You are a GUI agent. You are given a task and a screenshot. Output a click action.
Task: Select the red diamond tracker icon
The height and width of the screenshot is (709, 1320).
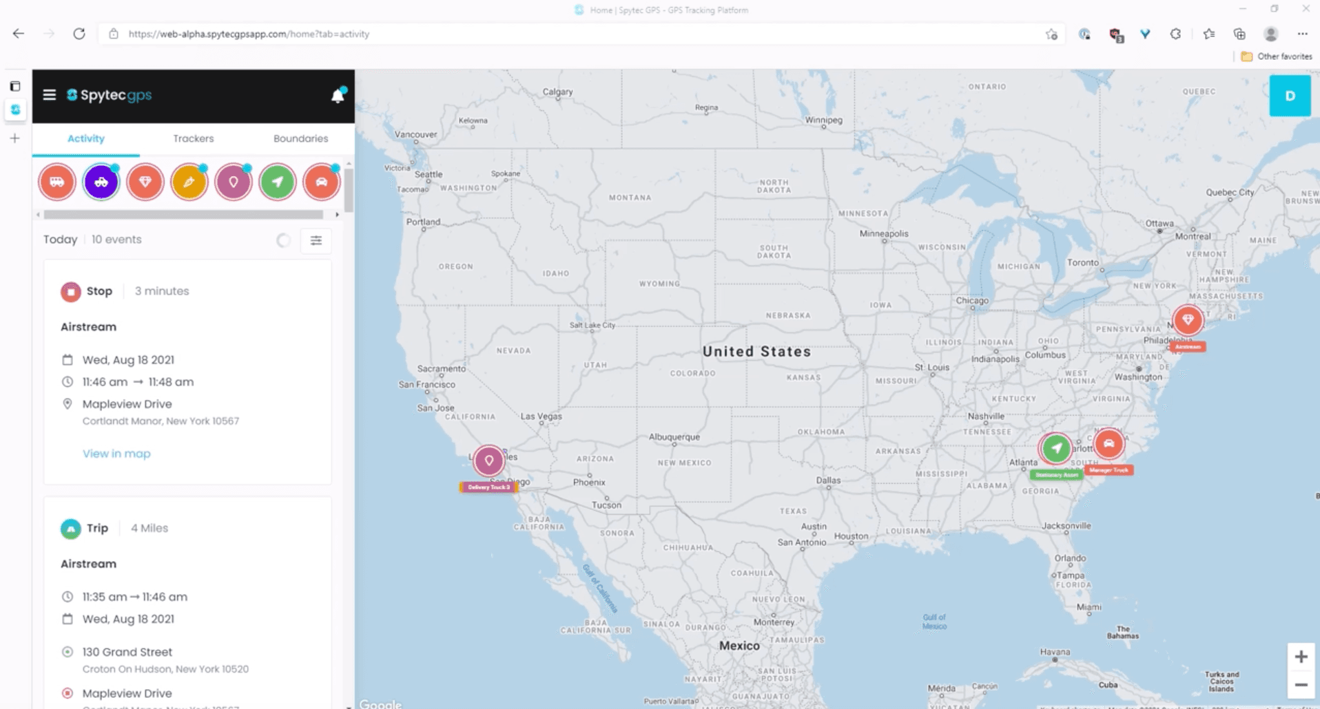tap(145, 182)
